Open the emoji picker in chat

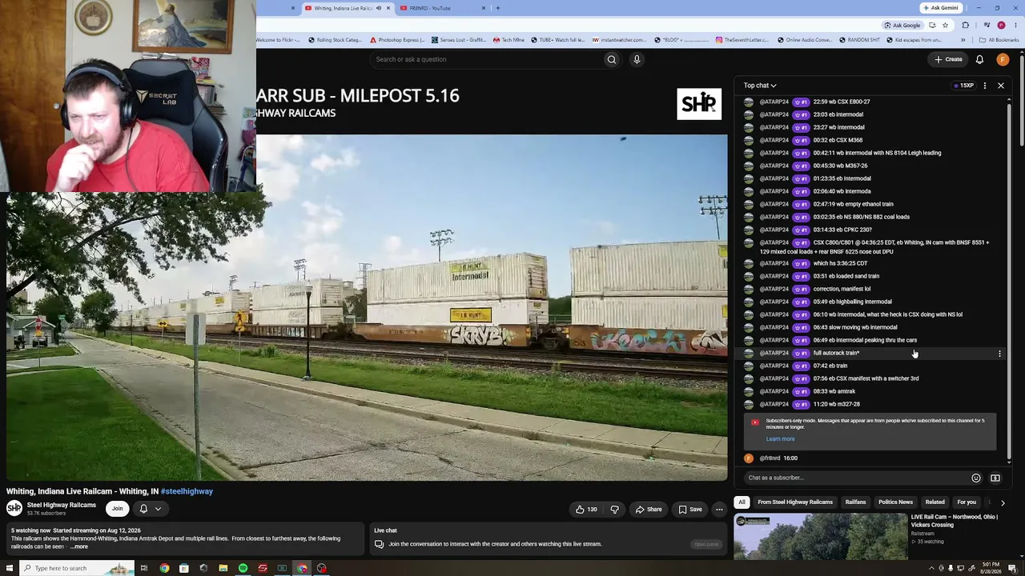[x=976, y=478]
